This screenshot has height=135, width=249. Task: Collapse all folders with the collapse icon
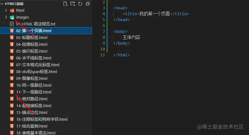point(88,4)
